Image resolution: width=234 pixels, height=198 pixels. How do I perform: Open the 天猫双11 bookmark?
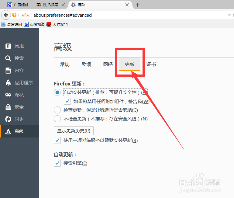pyautogui.click(x=57, y=24)
